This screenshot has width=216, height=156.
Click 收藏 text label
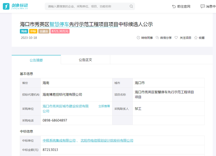[x=201, y=38]
